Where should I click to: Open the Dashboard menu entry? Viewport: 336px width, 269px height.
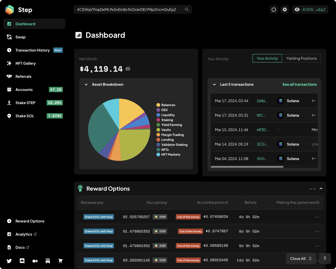point(25,24)
